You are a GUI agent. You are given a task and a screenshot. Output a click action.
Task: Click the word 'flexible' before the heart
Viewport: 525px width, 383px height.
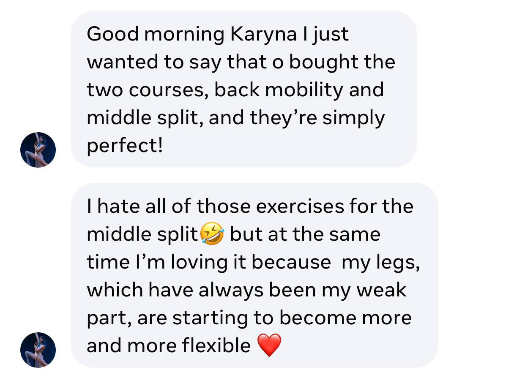tap(216, 345)
